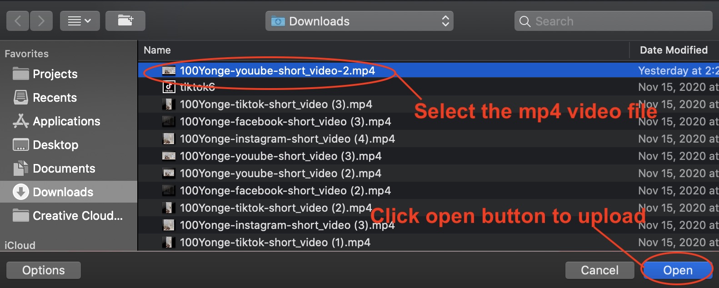
Task: Open the list view options dropdown
Action: (x=80, y=21)
